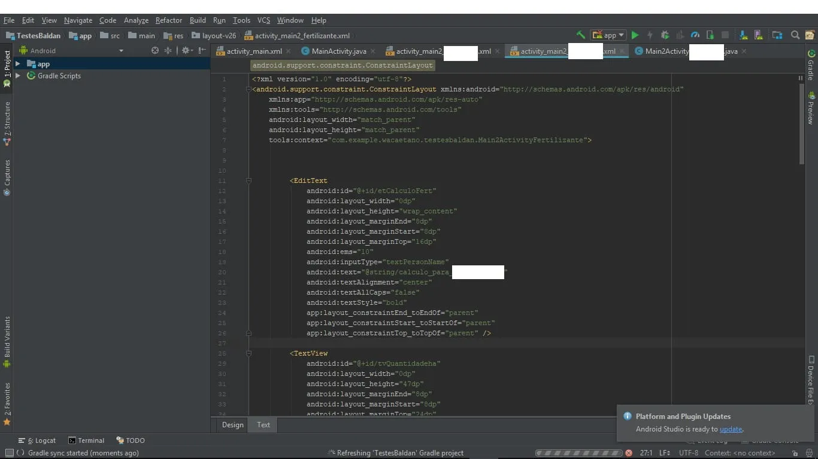Viewport: 818px width, 459px height.
Task: Toggle the read-only lock icon in status bar
Action: click(795, 453)
